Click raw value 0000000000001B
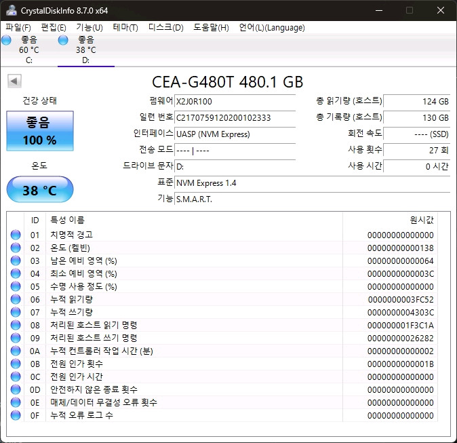457x443 pixels. (401, 364)
